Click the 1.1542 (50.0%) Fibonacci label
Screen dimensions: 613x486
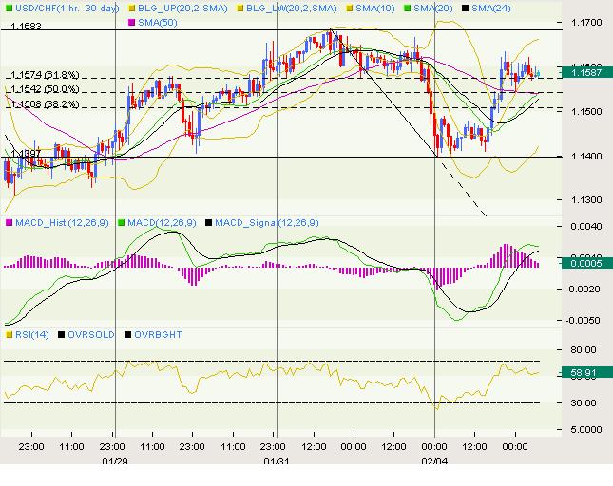pos(45,89)
